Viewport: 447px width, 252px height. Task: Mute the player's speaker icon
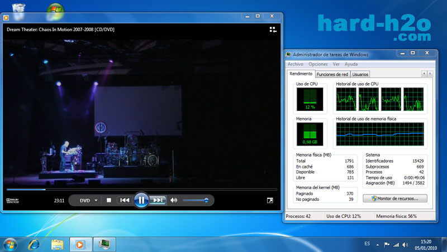(x=174, y=200)
